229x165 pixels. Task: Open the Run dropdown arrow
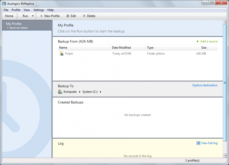33,16
